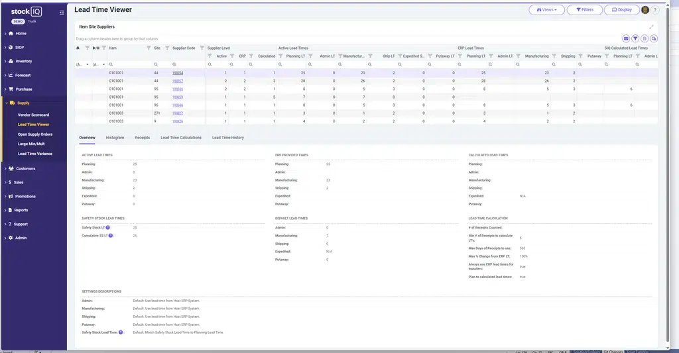679x353 pixels.
Task: Click Cumulative SS LT help icon
Action: [x=111, y=236]
